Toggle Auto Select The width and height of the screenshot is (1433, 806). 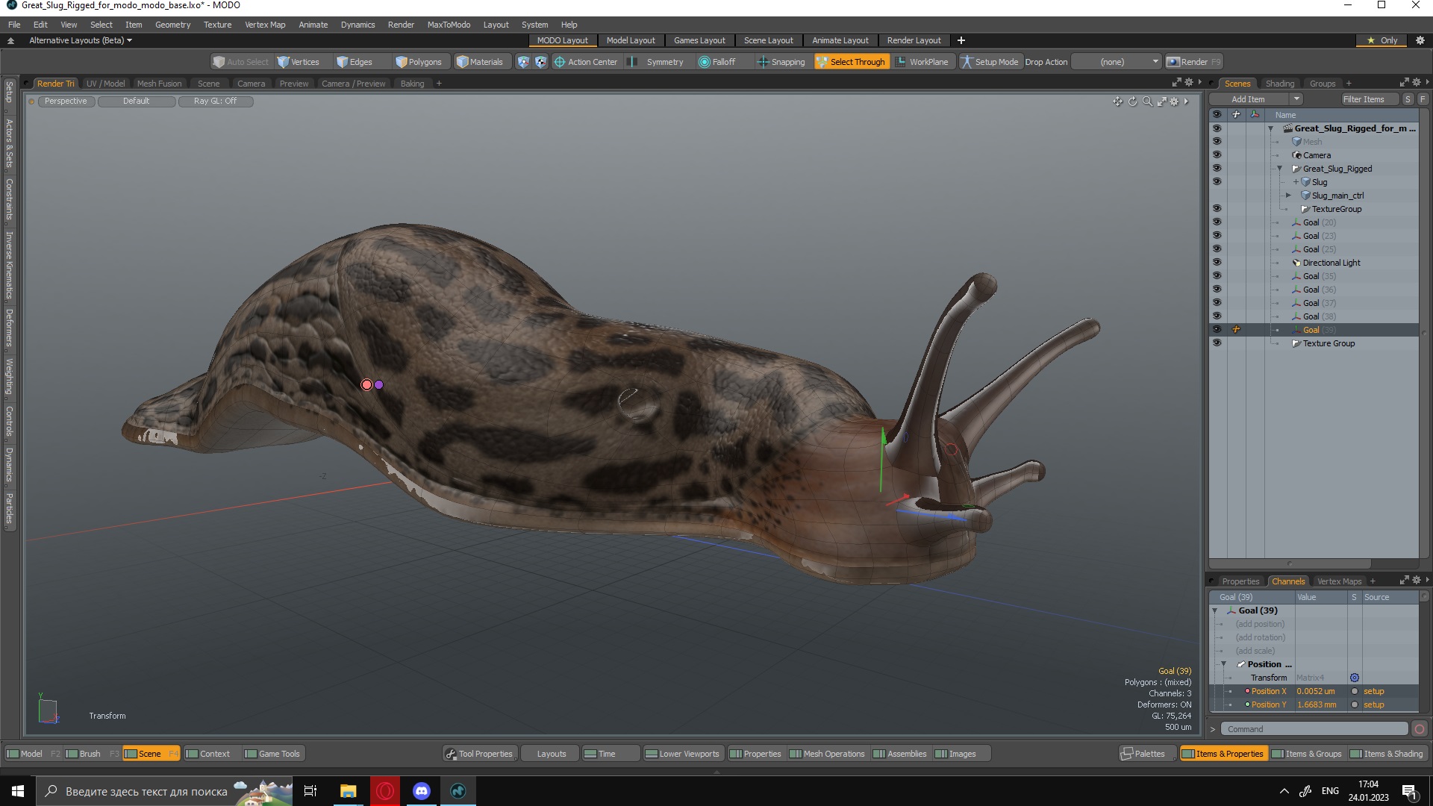click(x=240, y=62)
